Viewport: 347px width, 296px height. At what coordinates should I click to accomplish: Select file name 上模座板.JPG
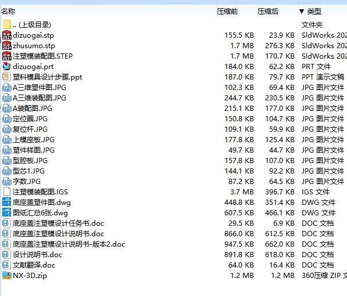(34, 140)
